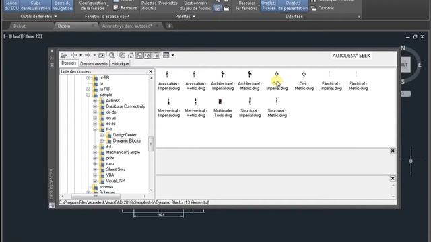Select Architectural - Metric.dwg file

pyautogui.click(x=250, y=81)
